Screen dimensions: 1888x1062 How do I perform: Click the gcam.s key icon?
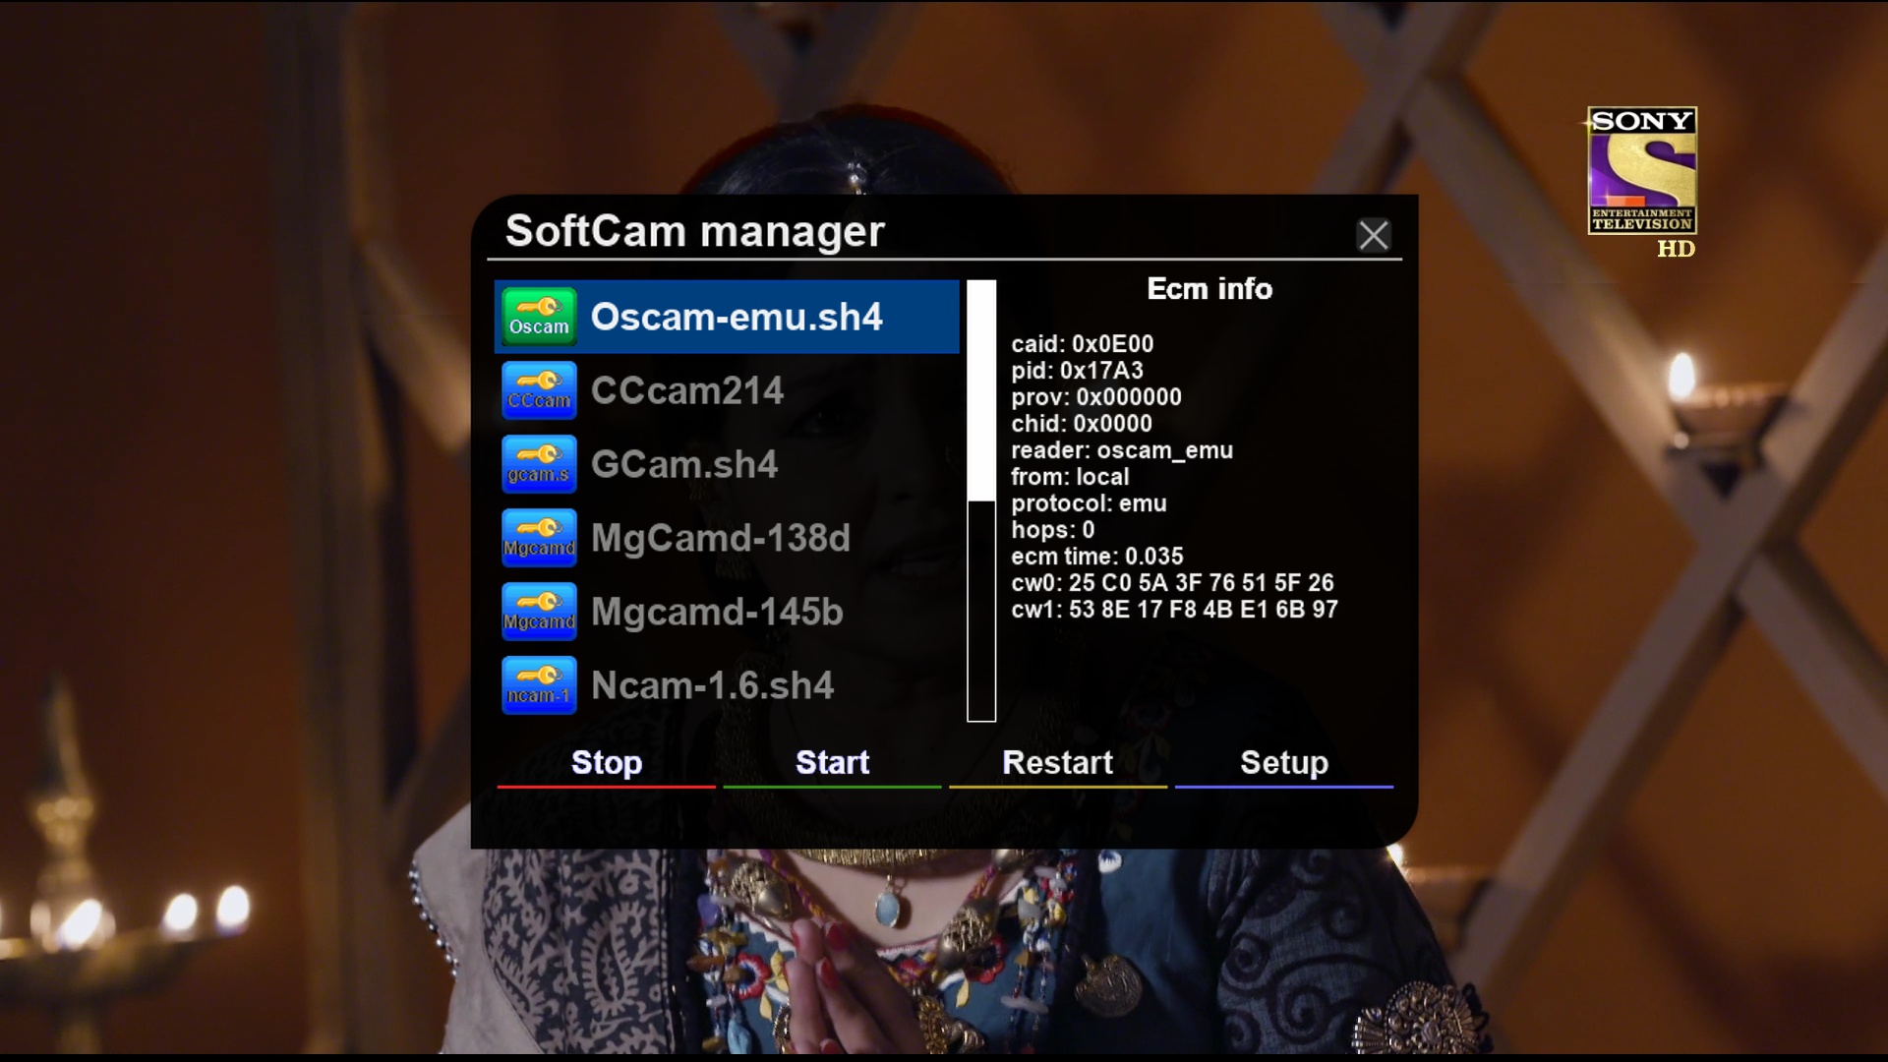[539, 464]
